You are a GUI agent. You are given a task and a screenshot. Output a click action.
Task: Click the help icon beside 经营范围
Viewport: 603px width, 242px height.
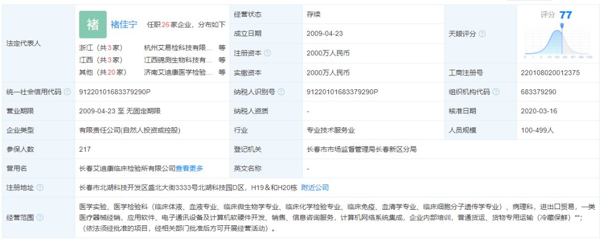tap(40, 218)
